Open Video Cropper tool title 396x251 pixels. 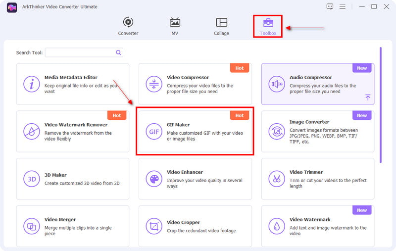point(183,222)
